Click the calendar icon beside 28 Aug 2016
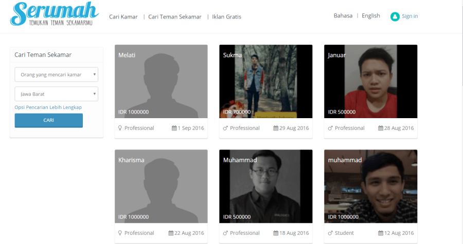The height and width of the screenshot is (244, 463). 381,128
